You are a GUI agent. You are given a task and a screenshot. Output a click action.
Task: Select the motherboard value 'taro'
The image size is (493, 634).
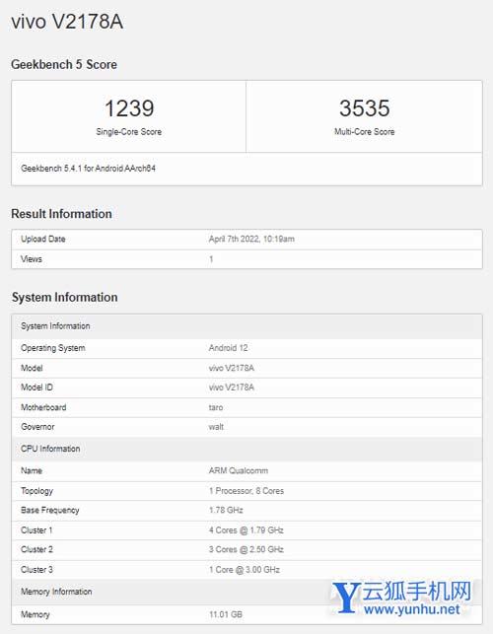click(x=216, y=407)
